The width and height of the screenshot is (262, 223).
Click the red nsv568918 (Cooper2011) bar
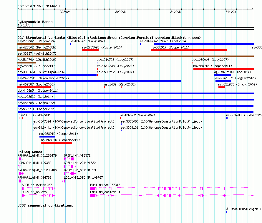click(223, 69)
